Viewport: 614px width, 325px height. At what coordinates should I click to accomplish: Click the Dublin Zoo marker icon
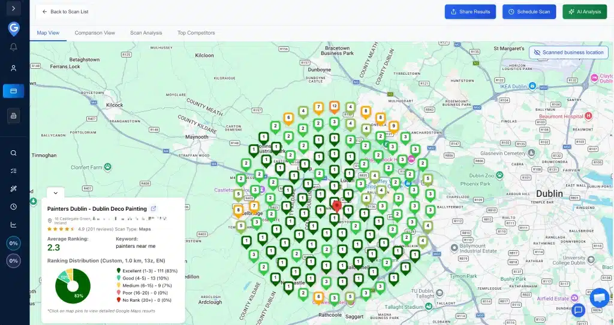499,175
